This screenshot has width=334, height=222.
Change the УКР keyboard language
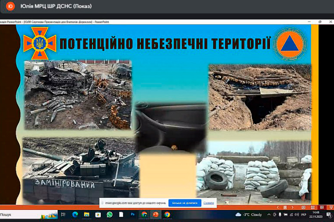pyautogui.click(x=304, y=215)
